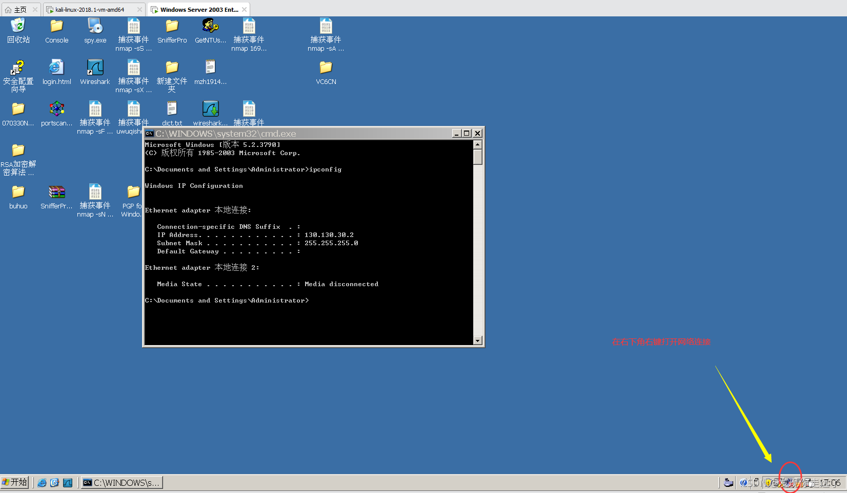Select the mzh1914... text file
Image resolution: width=847 pixels, height=493 pixels.
tap(210, 72)
